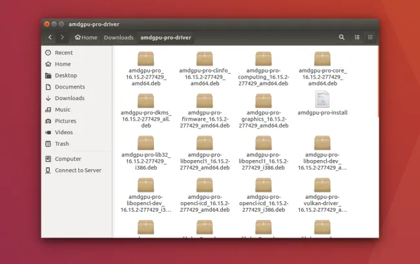The image size is (420, 264).
Task: Click the forward navigation arrow
Action: click(x=62, y=37)
